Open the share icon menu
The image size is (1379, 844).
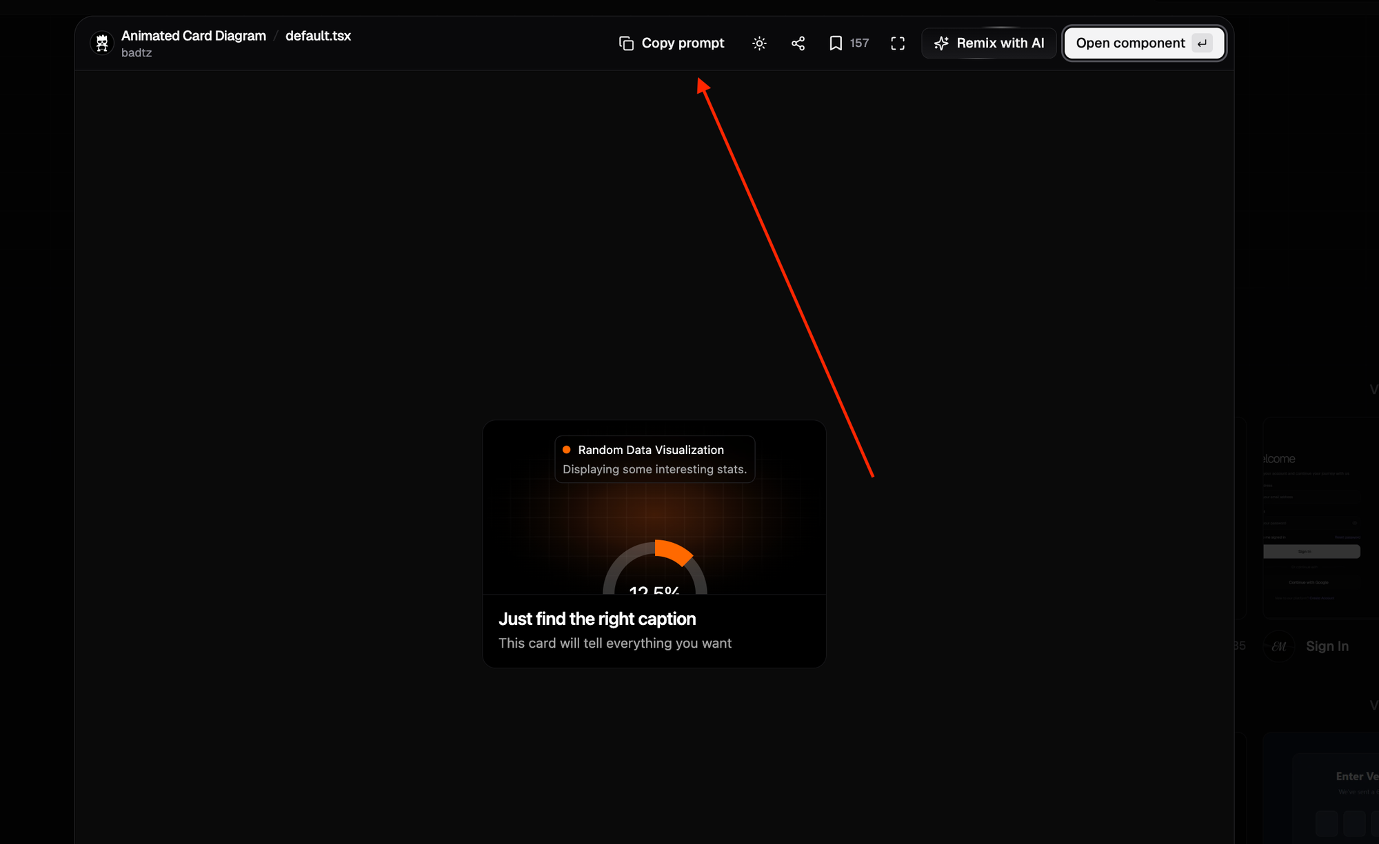pos(798,43)
